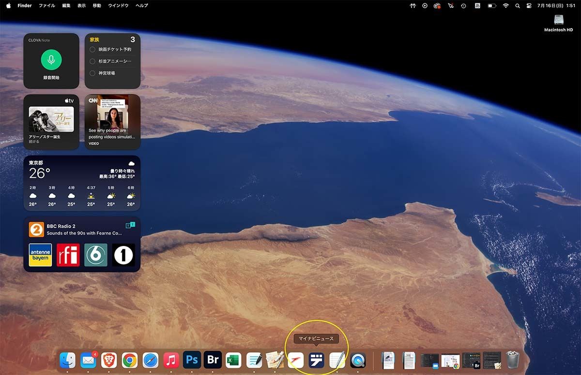The image size is (581, 375).
Task: Click the 26° current temperature
Action: pyautogui.click(x=40, y=173)
